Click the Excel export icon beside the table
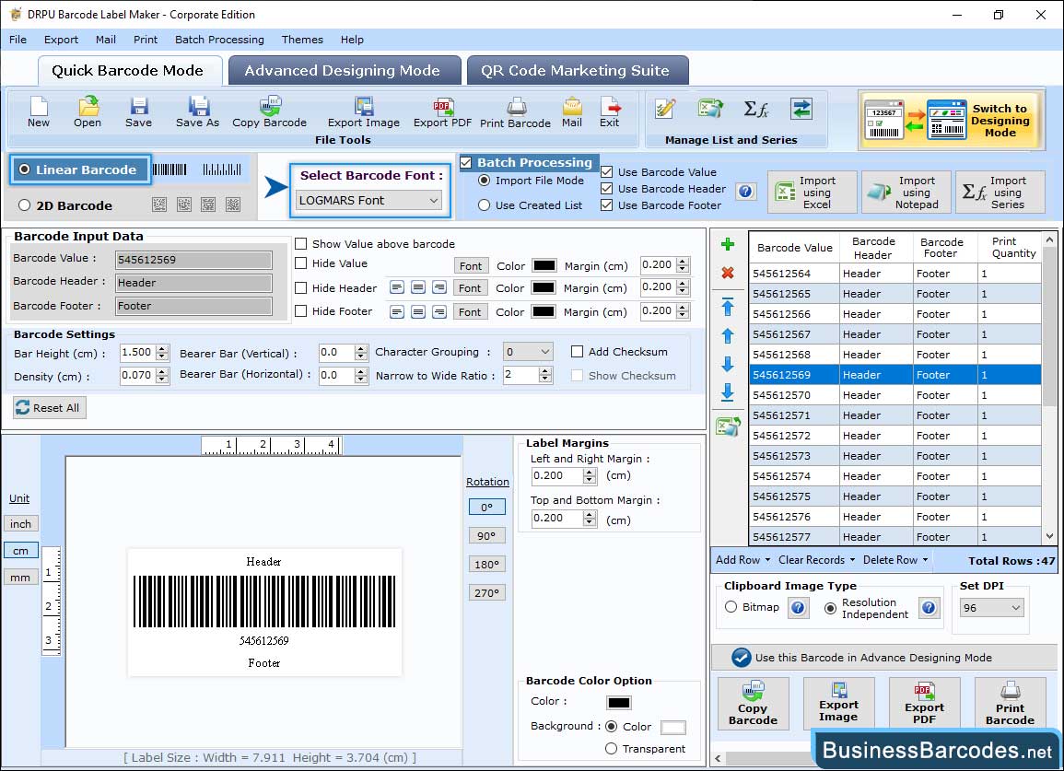Screen dimensions: 1064x771 coord(728,426)
